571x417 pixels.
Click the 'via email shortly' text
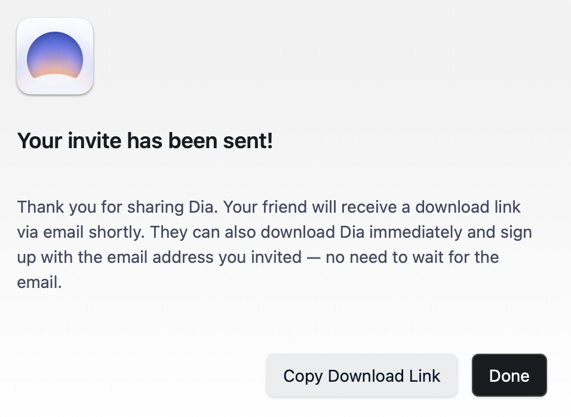pyautogui.click(x=81, y=232)
